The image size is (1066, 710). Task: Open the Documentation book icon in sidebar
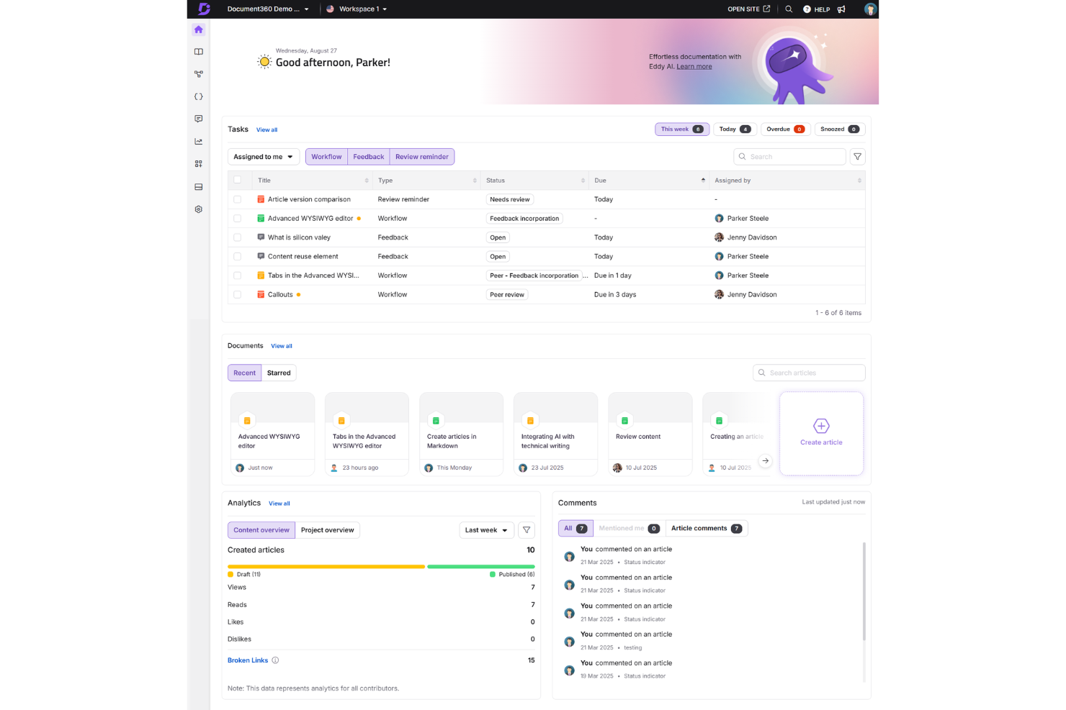click(x=198, y=51)
